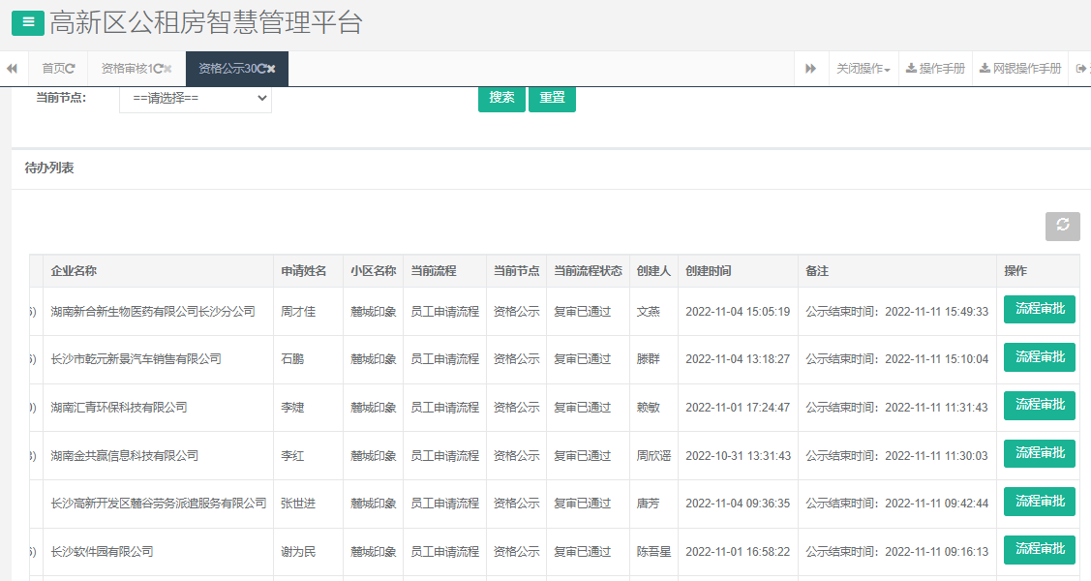Click the 重置 reset button
Image resolution: width=1091 pixels, height=581 pixels.
pyautogui.click(x=552, y=98)
